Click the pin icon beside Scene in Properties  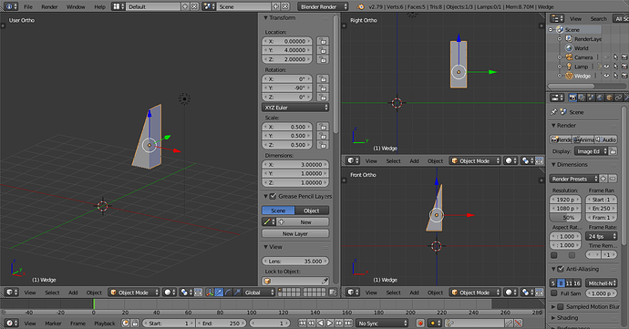click(x=554, y=112)
